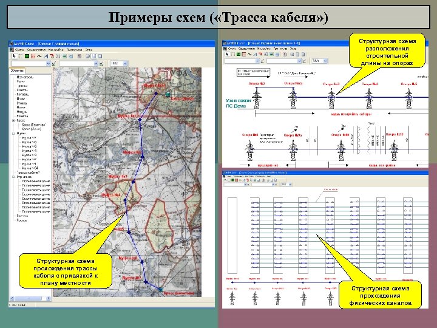Click the Муфта №3 node on the cable route
Screen dimensions: 437x328
pos(133,182)
